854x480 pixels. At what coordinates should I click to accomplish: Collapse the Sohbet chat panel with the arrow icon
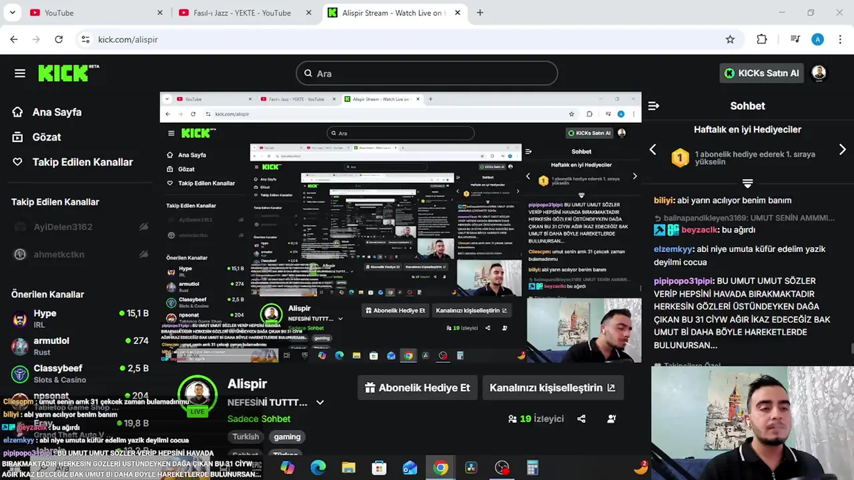click(x=654, y=106)
